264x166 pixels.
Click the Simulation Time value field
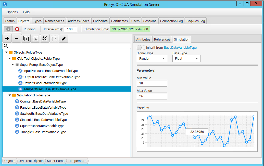click(130, 29)
